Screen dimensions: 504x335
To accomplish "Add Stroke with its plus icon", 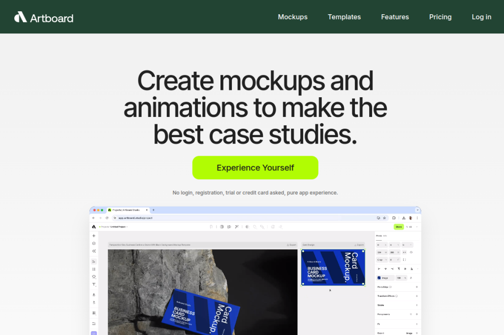I will [416, 305].
